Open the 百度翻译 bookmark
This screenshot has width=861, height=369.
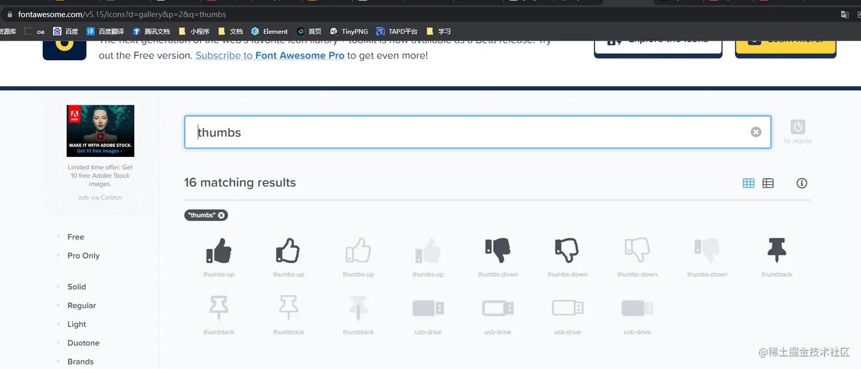click(x=105, y=31)
